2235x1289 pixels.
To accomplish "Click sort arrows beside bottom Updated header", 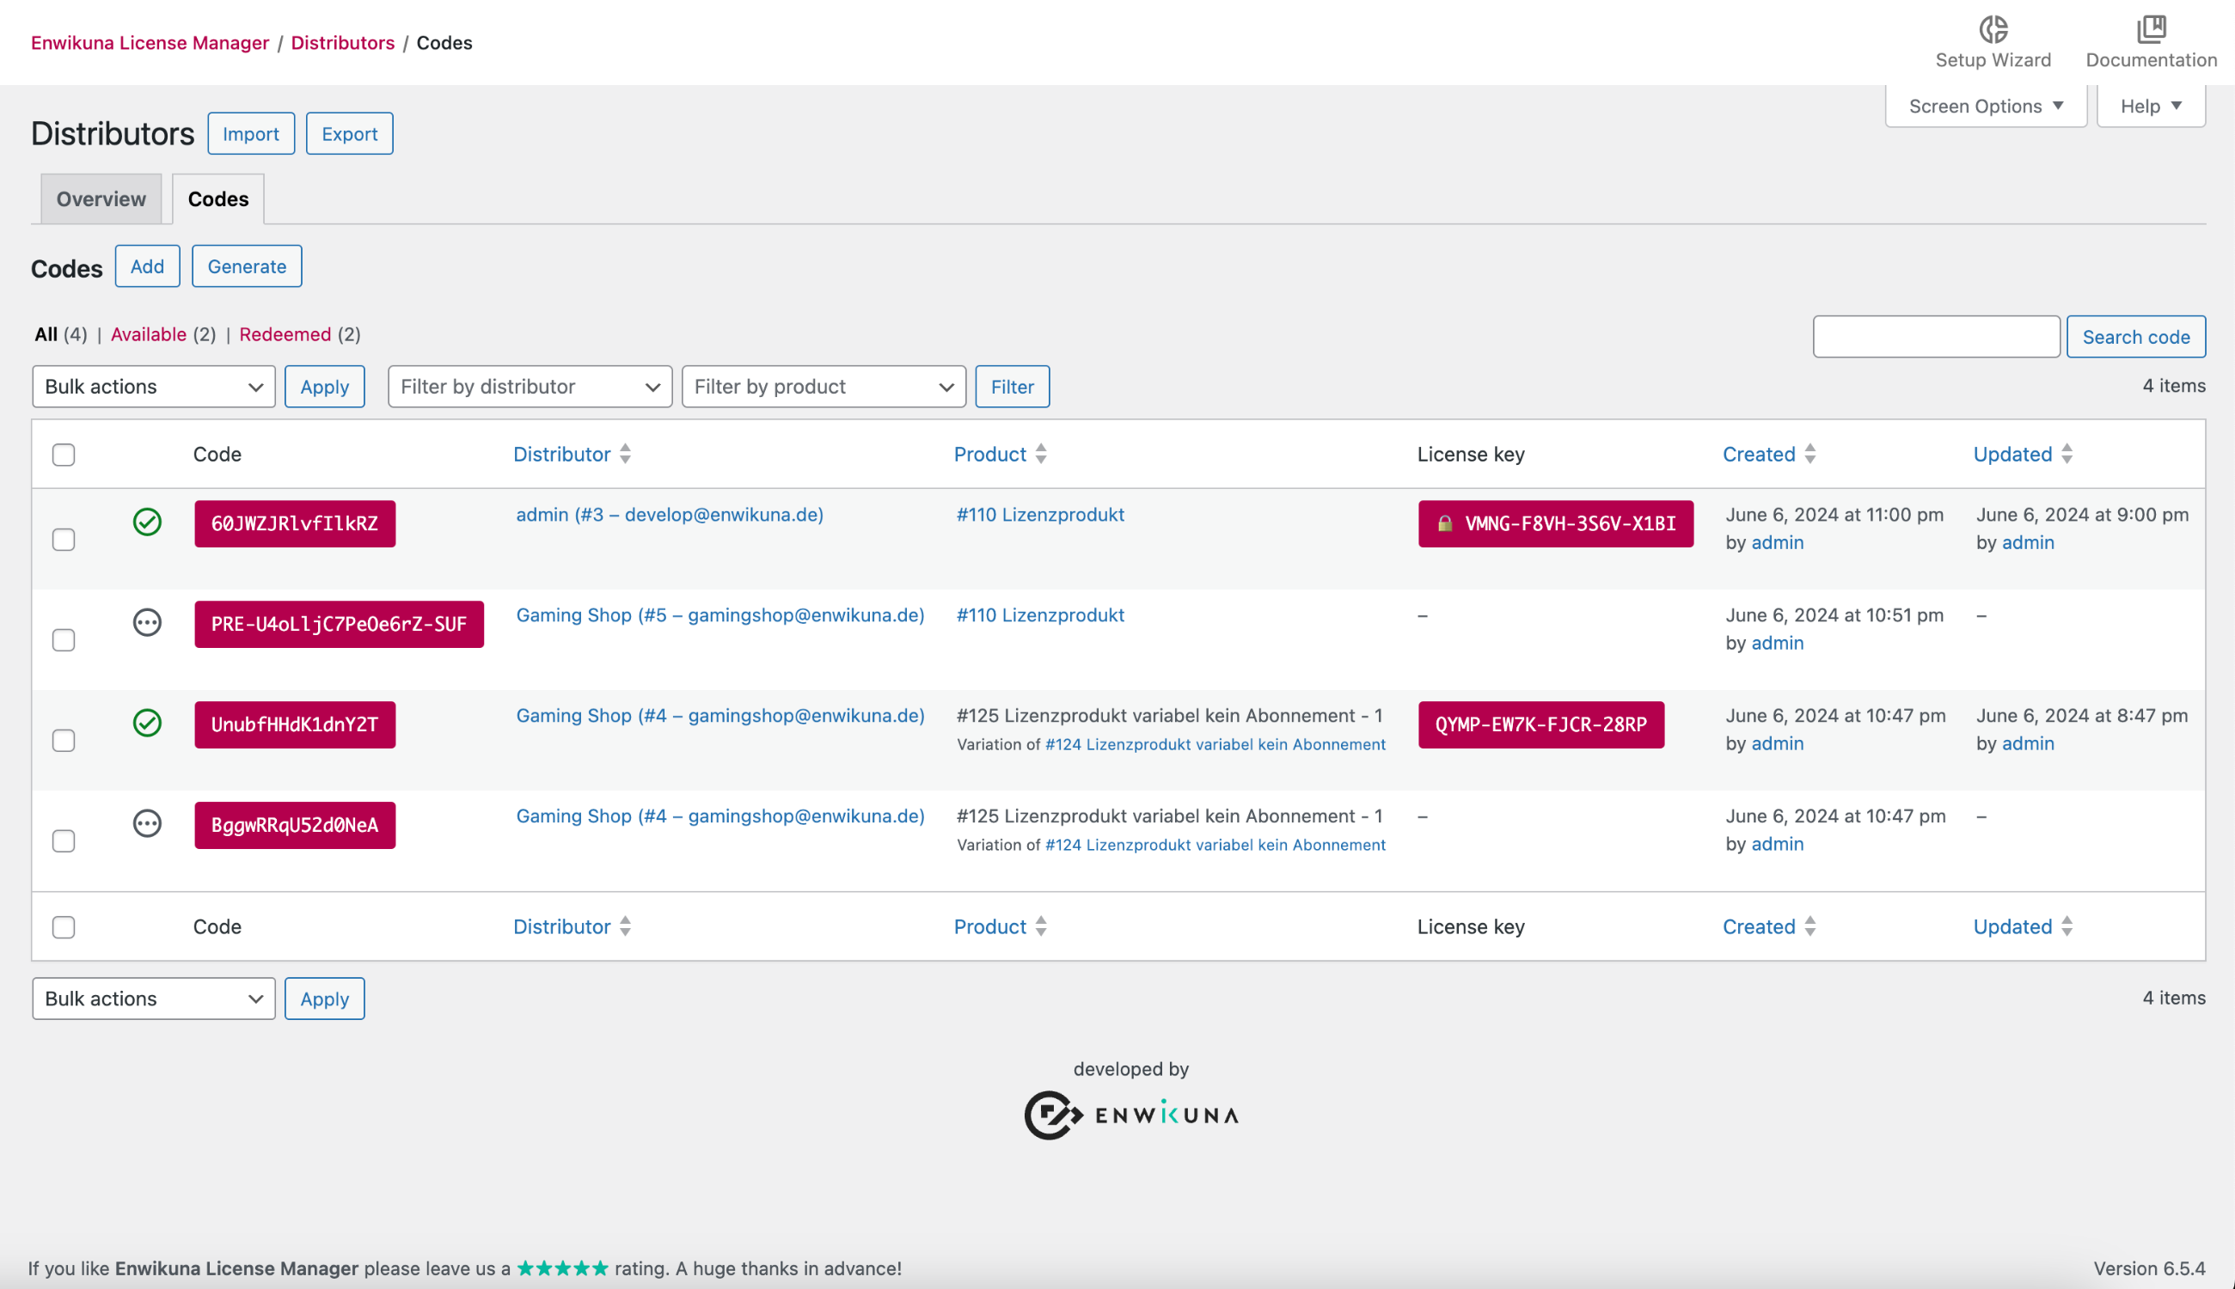I will coord(2067,926).
